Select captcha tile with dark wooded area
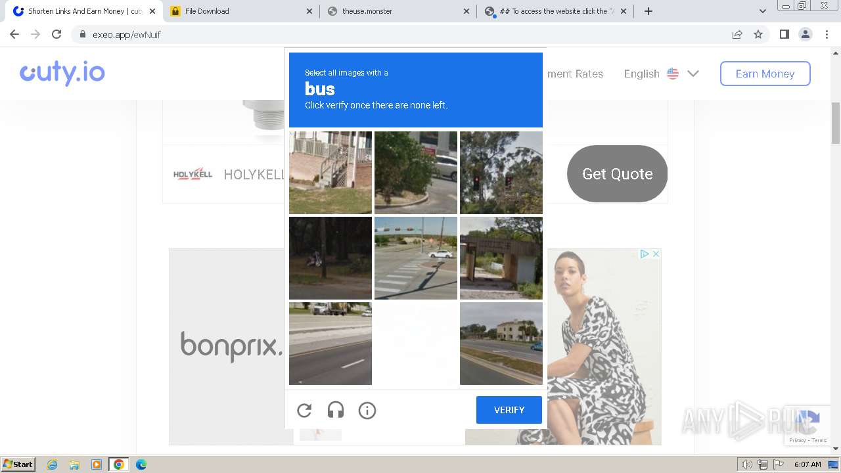 coord(330,258)
